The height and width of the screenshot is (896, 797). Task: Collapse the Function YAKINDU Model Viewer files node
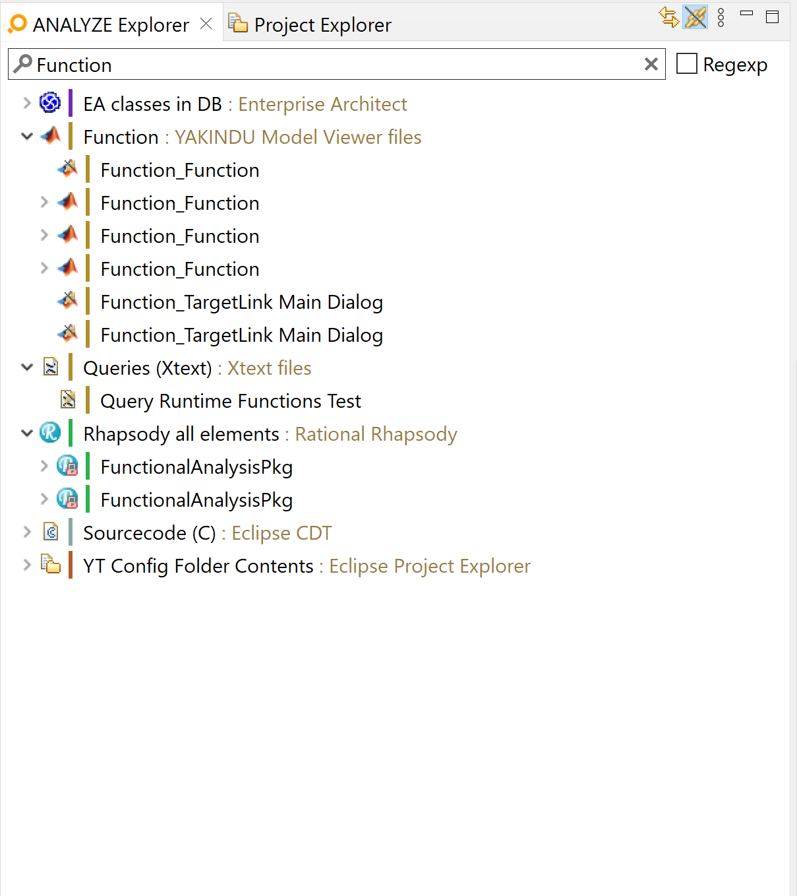click(27, 137)
